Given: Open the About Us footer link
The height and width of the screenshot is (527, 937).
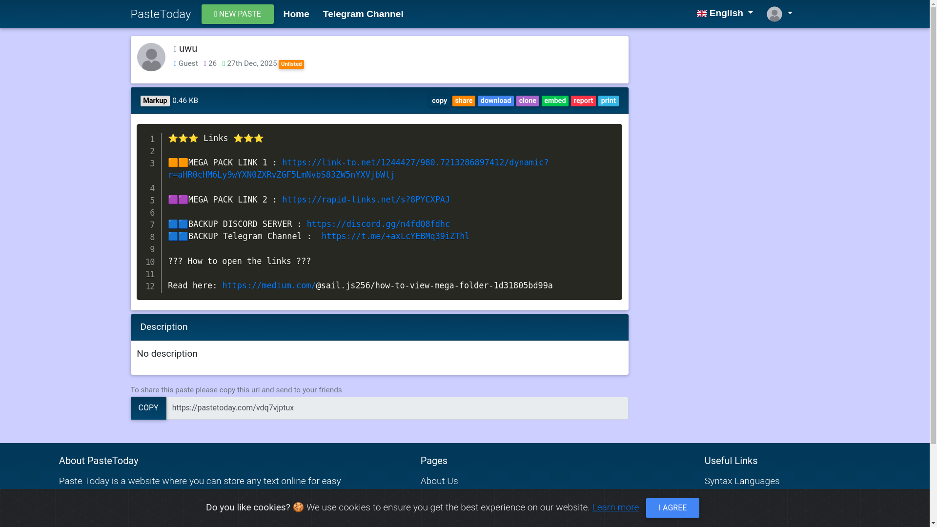Looking at the screenshot, I should (x=439, y=481).
